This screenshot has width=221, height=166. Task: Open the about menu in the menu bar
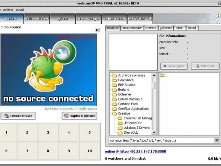pos(20,10)
